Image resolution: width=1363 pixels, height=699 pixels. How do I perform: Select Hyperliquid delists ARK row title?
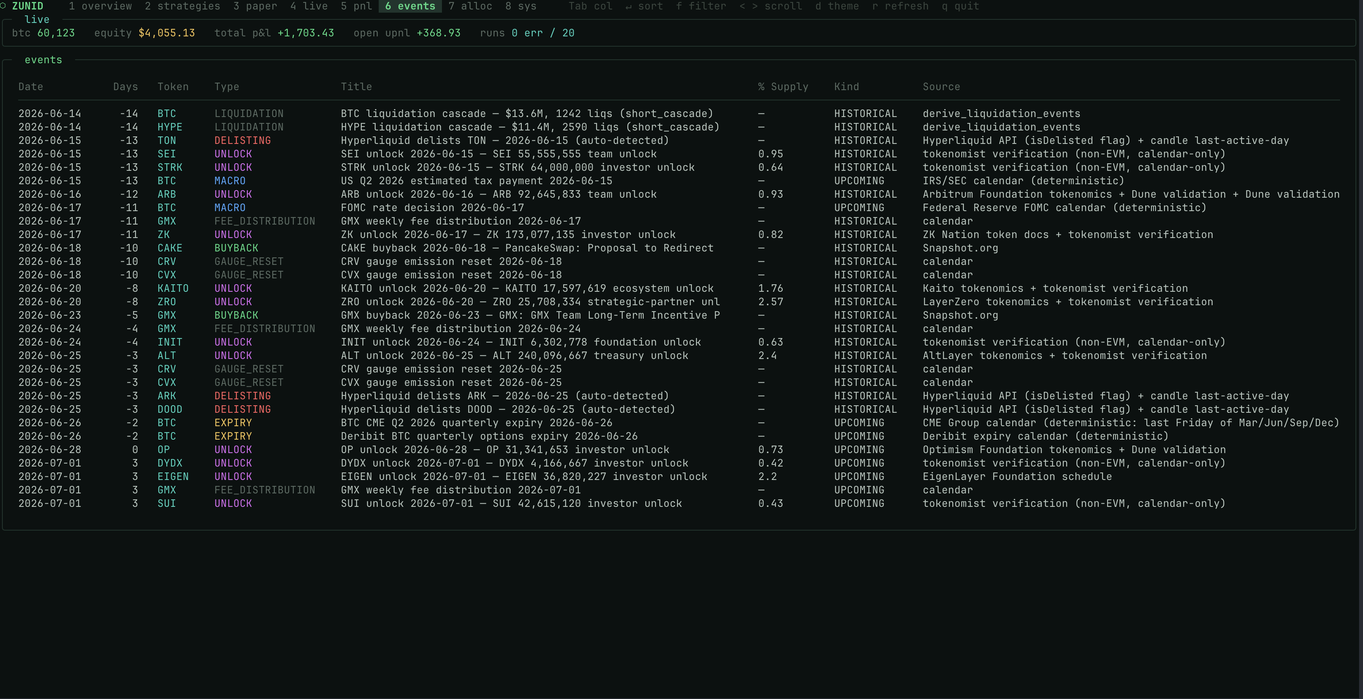pyautogui.click(x=505, y=396)
